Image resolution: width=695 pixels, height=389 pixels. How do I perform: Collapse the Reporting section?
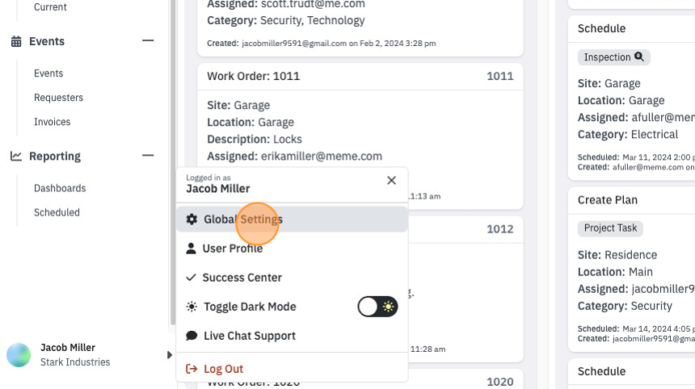(x=148, y=156)
